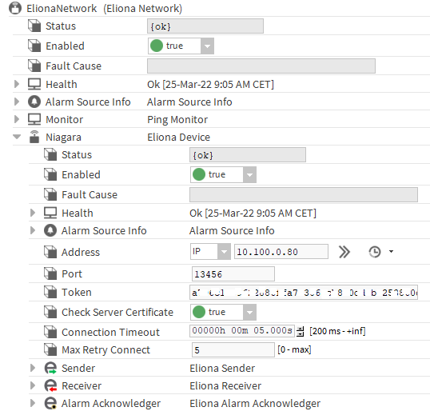Select the '[200 ms - +inf]' range text
The image size is (430, 411).
tap(337, 331)
